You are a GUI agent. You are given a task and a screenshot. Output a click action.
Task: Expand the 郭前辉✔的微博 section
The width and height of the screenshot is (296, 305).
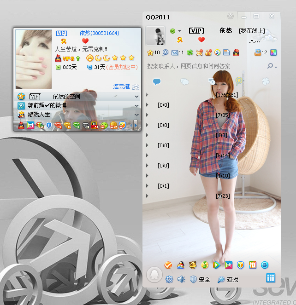point(136,106)
